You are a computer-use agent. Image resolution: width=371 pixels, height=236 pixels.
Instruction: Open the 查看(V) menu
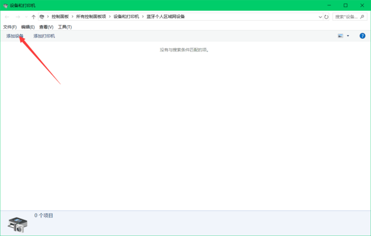(x=46, y=27)
